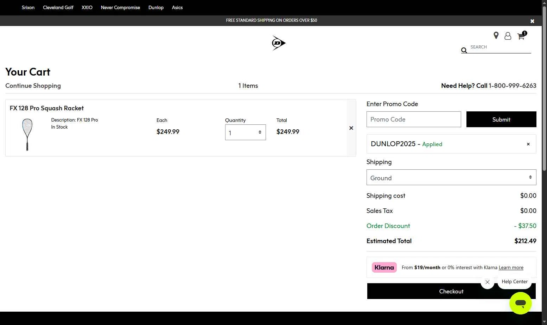Call the 1-800-999-6263 help number
This screenshot has height=325, width=547.
512,86
